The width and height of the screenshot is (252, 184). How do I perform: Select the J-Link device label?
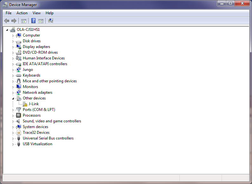34,104
